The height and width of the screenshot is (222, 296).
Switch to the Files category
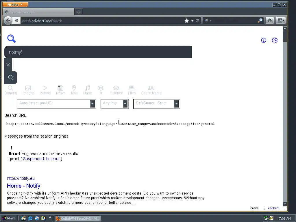click(x=132, y=90)
